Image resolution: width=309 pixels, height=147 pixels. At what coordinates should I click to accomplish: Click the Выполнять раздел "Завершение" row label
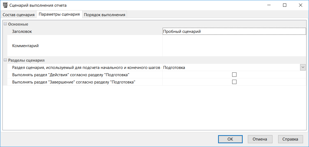click(x=74, y=82)
